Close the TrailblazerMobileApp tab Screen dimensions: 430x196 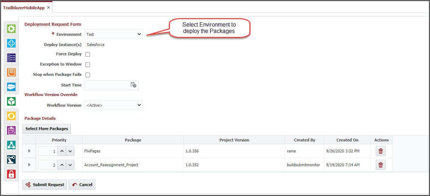pos(49,7)
